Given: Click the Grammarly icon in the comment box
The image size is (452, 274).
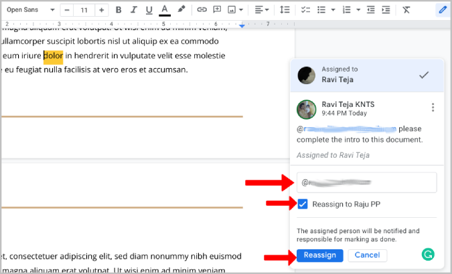Looking at the screenshot, I should click(x=428, y=254).
